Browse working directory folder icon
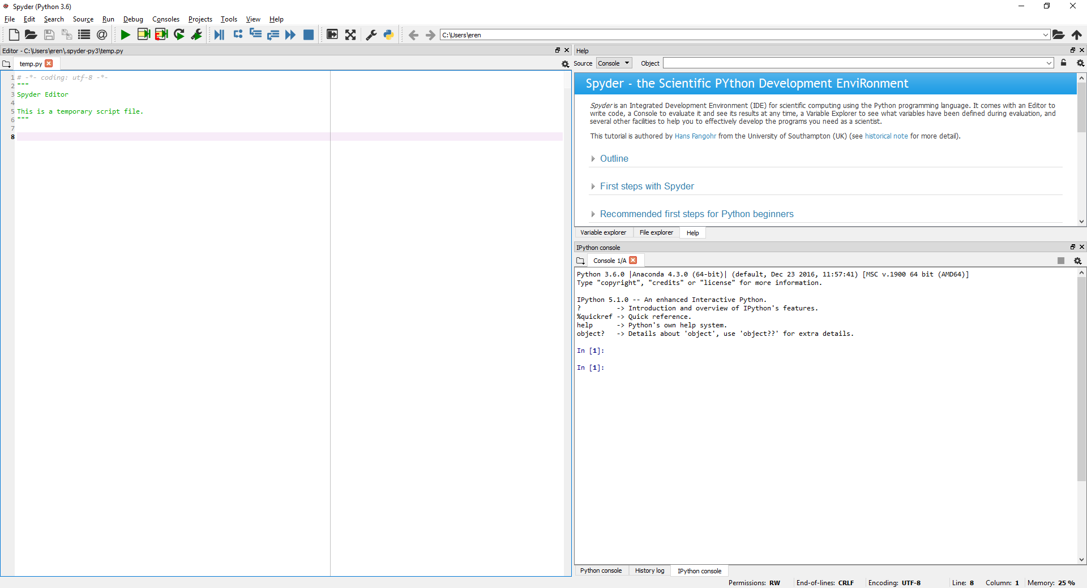The image size is (1087, 588). pyautogui.click(x=1059, y=34)
